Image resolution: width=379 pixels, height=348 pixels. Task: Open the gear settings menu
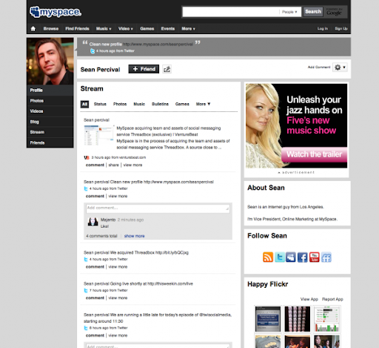(340, 68)
